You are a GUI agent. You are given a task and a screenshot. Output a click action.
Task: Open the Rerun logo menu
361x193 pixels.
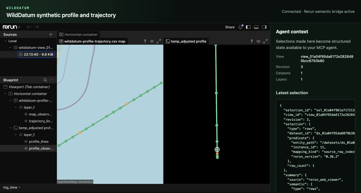[11, 27]
